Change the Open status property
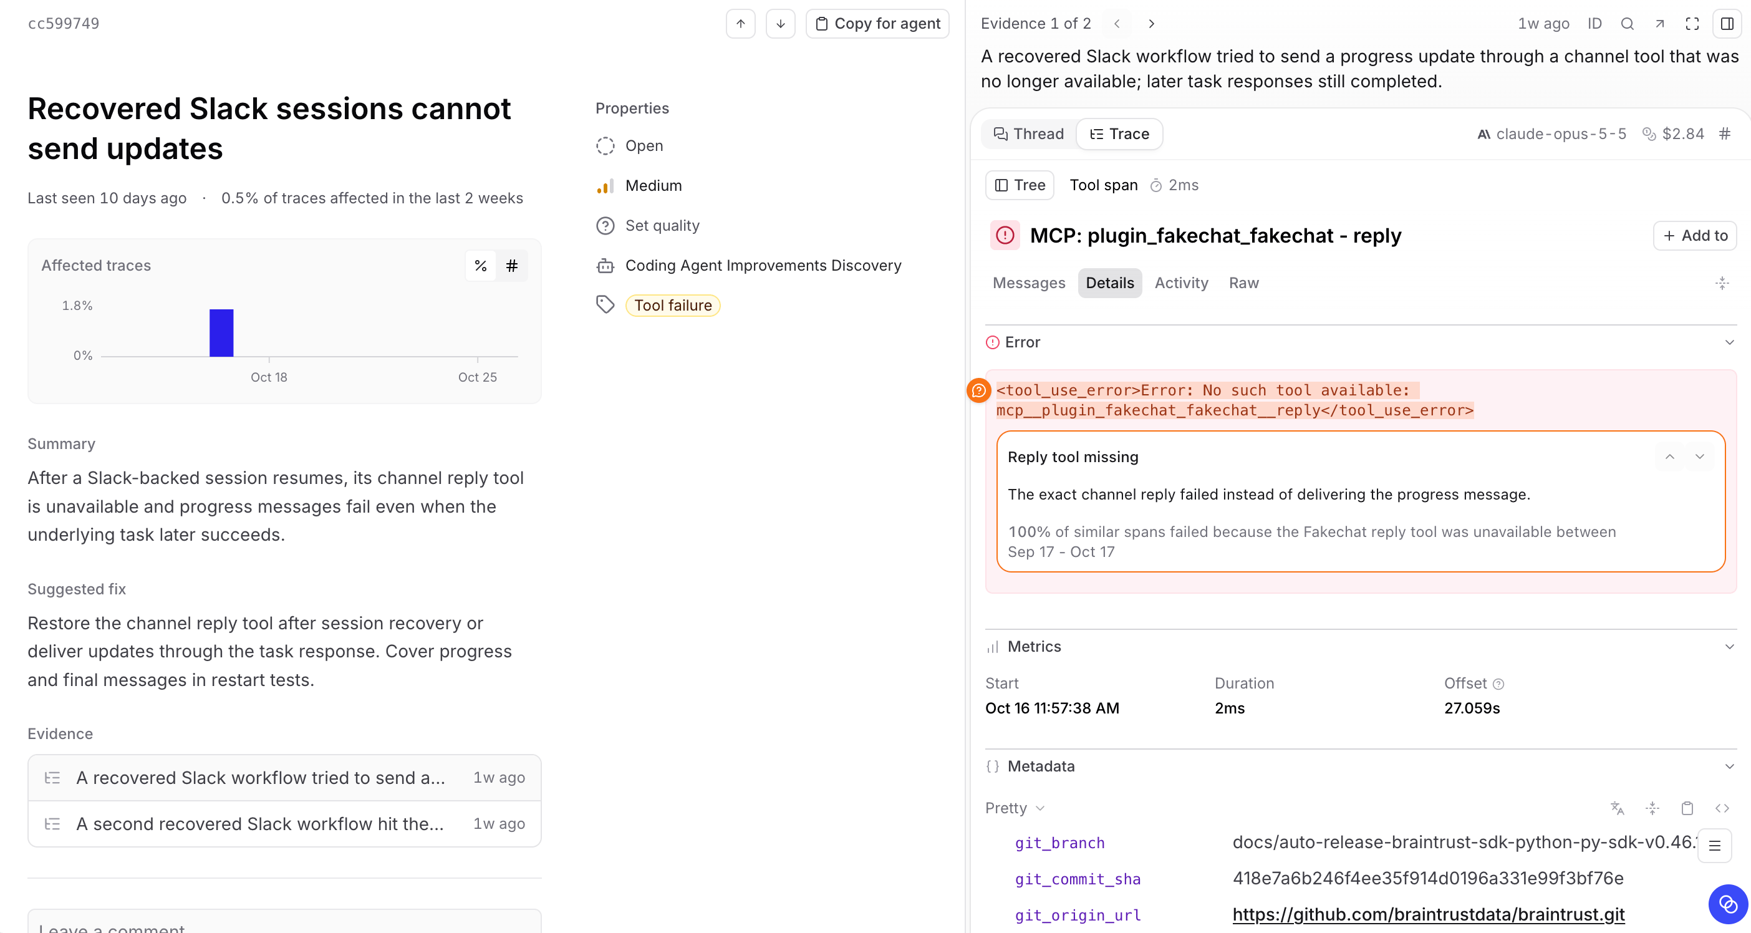Image resolution: width=1751 pixels, height=933 pixels. pyautogui.click(x=629, y=145)
